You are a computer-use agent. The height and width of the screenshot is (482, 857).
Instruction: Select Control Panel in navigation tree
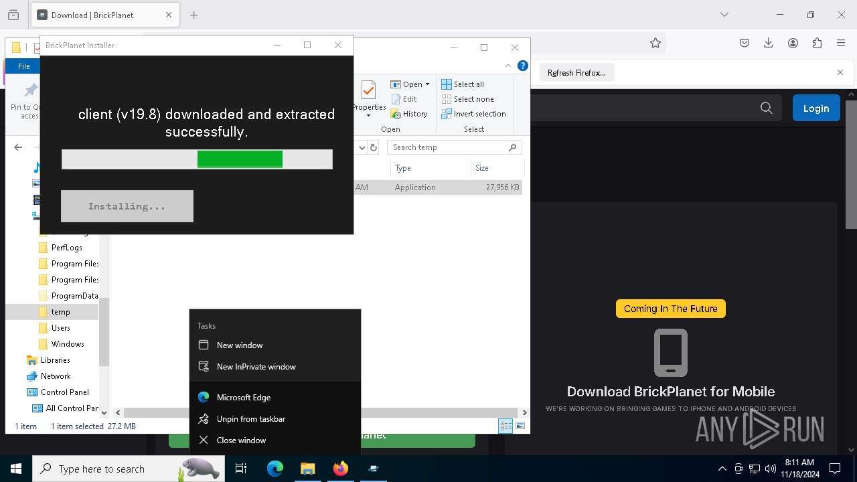pyautogui.click(x=58, y=392)
